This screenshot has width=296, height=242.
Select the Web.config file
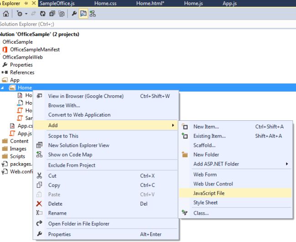click(21, 171)
